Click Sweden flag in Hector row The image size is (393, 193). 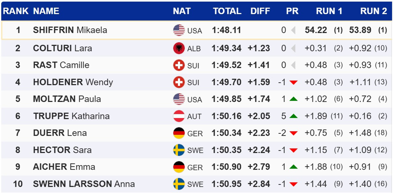(x=179, y=150)
